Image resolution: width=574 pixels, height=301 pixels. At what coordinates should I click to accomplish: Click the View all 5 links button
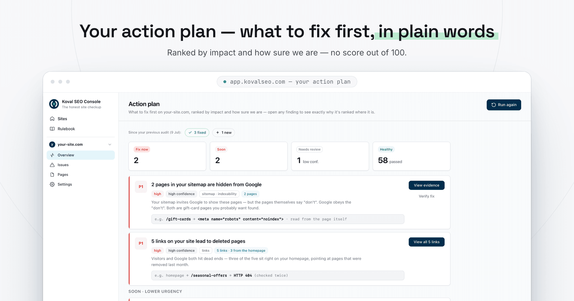pyautogui.click(x=427, y=242)
